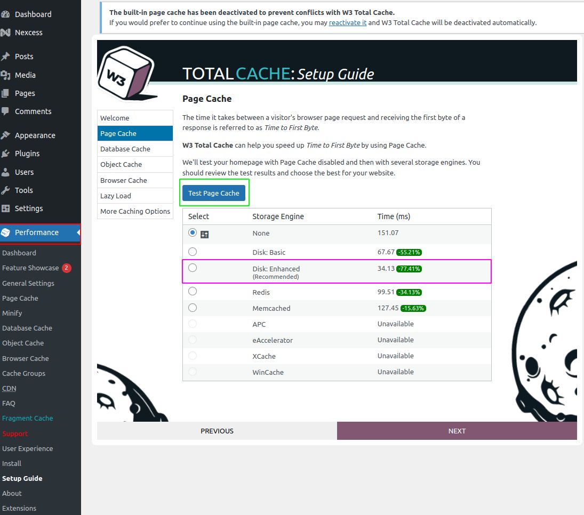The image size is (584, 515).
Task: Click the Nexcess logo icon
Action: point(5,33)
